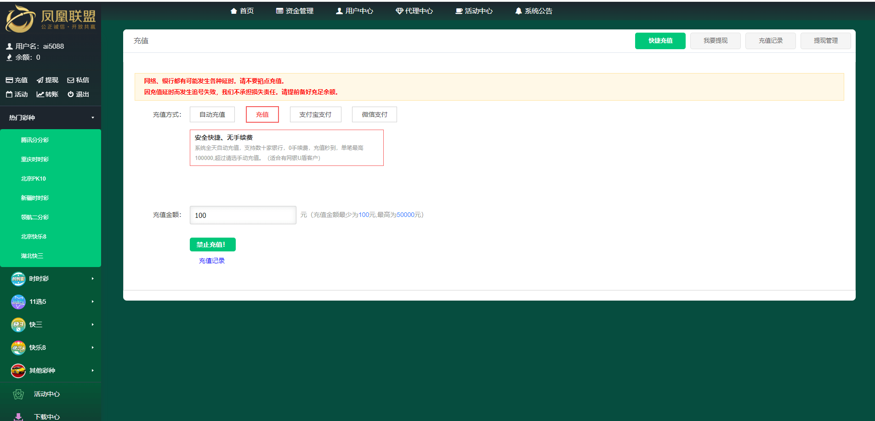Image resolution: width=875 pixels, height=421 pixels.
Task: Log out via 退出
Action: pos(78,94)
